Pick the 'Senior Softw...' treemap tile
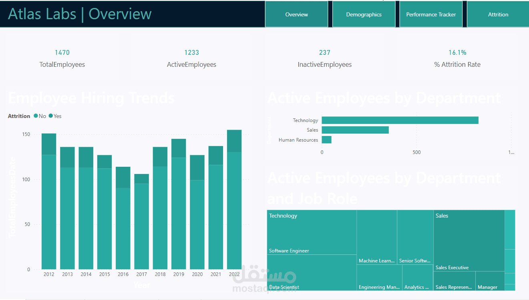Screen dimensions: 529x300 tap(415, 237)
